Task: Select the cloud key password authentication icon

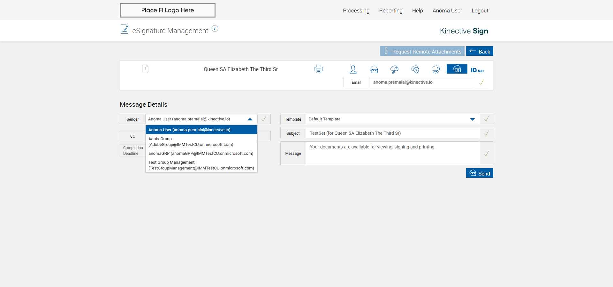Action: click(395, 69)
